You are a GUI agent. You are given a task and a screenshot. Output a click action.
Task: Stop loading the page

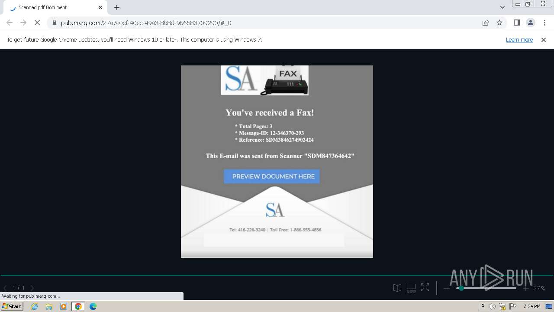pos(37,23)
